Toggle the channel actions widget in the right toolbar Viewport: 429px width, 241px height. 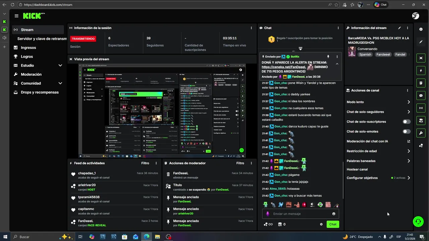click(421, 120)
